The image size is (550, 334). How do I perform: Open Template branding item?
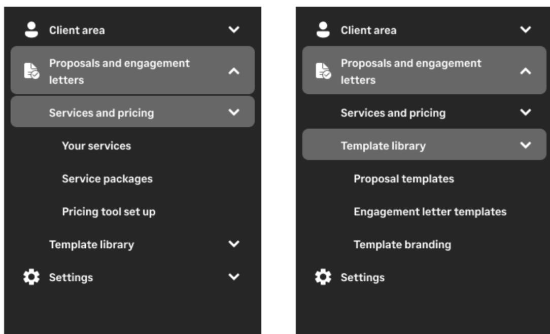click(402, 245)
